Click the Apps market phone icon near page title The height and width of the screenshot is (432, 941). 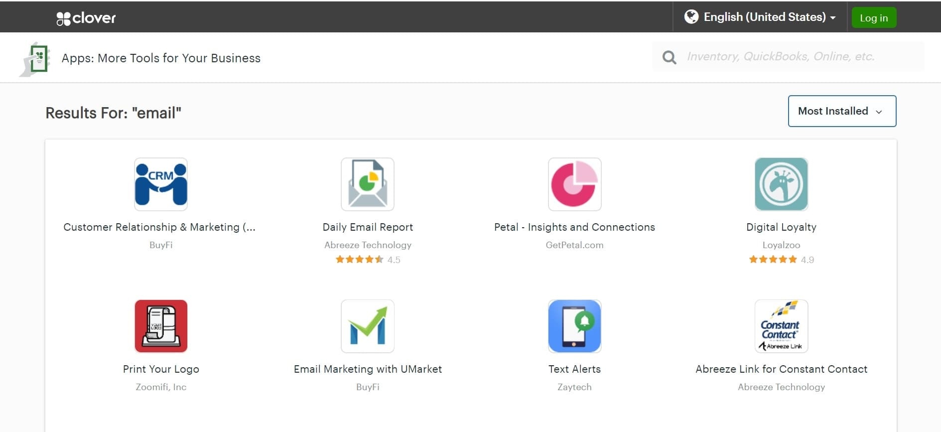click(35, 59)
